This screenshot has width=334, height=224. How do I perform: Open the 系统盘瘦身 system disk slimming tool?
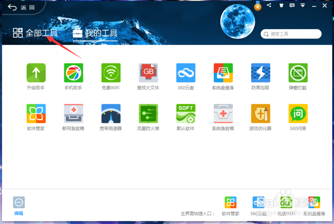[x=223, y=73]
